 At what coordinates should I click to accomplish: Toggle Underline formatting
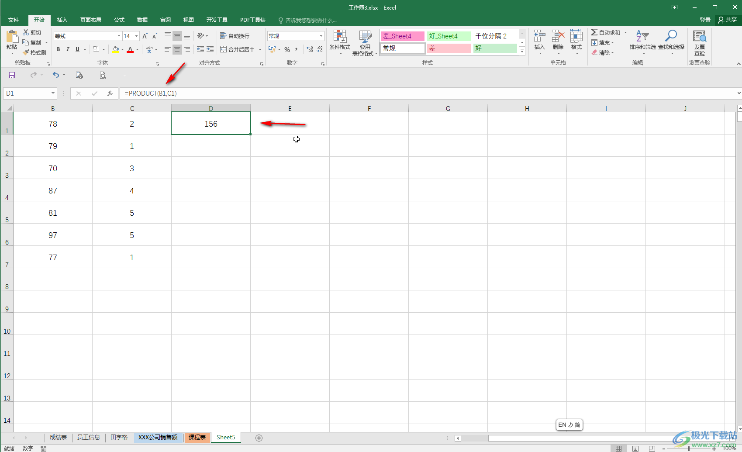[78, 49]
